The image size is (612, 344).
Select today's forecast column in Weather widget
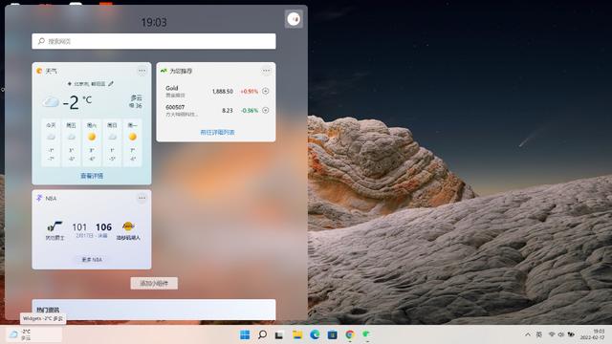pos(51,142)
